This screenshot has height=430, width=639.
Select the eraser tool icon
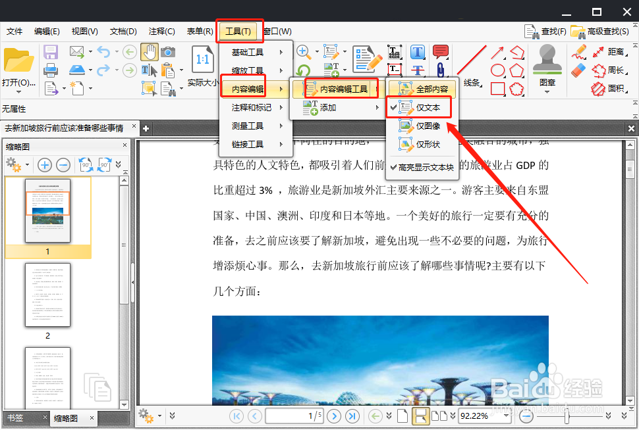click(578, 70)
